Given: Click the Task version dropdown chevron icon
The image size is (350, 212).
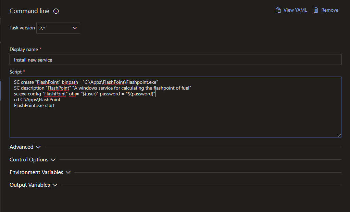Looking at the screenshot, I should [x=75, y=28].
